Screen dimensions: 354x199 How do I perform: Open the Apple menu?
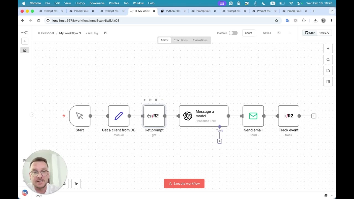(x=24, y=3)
